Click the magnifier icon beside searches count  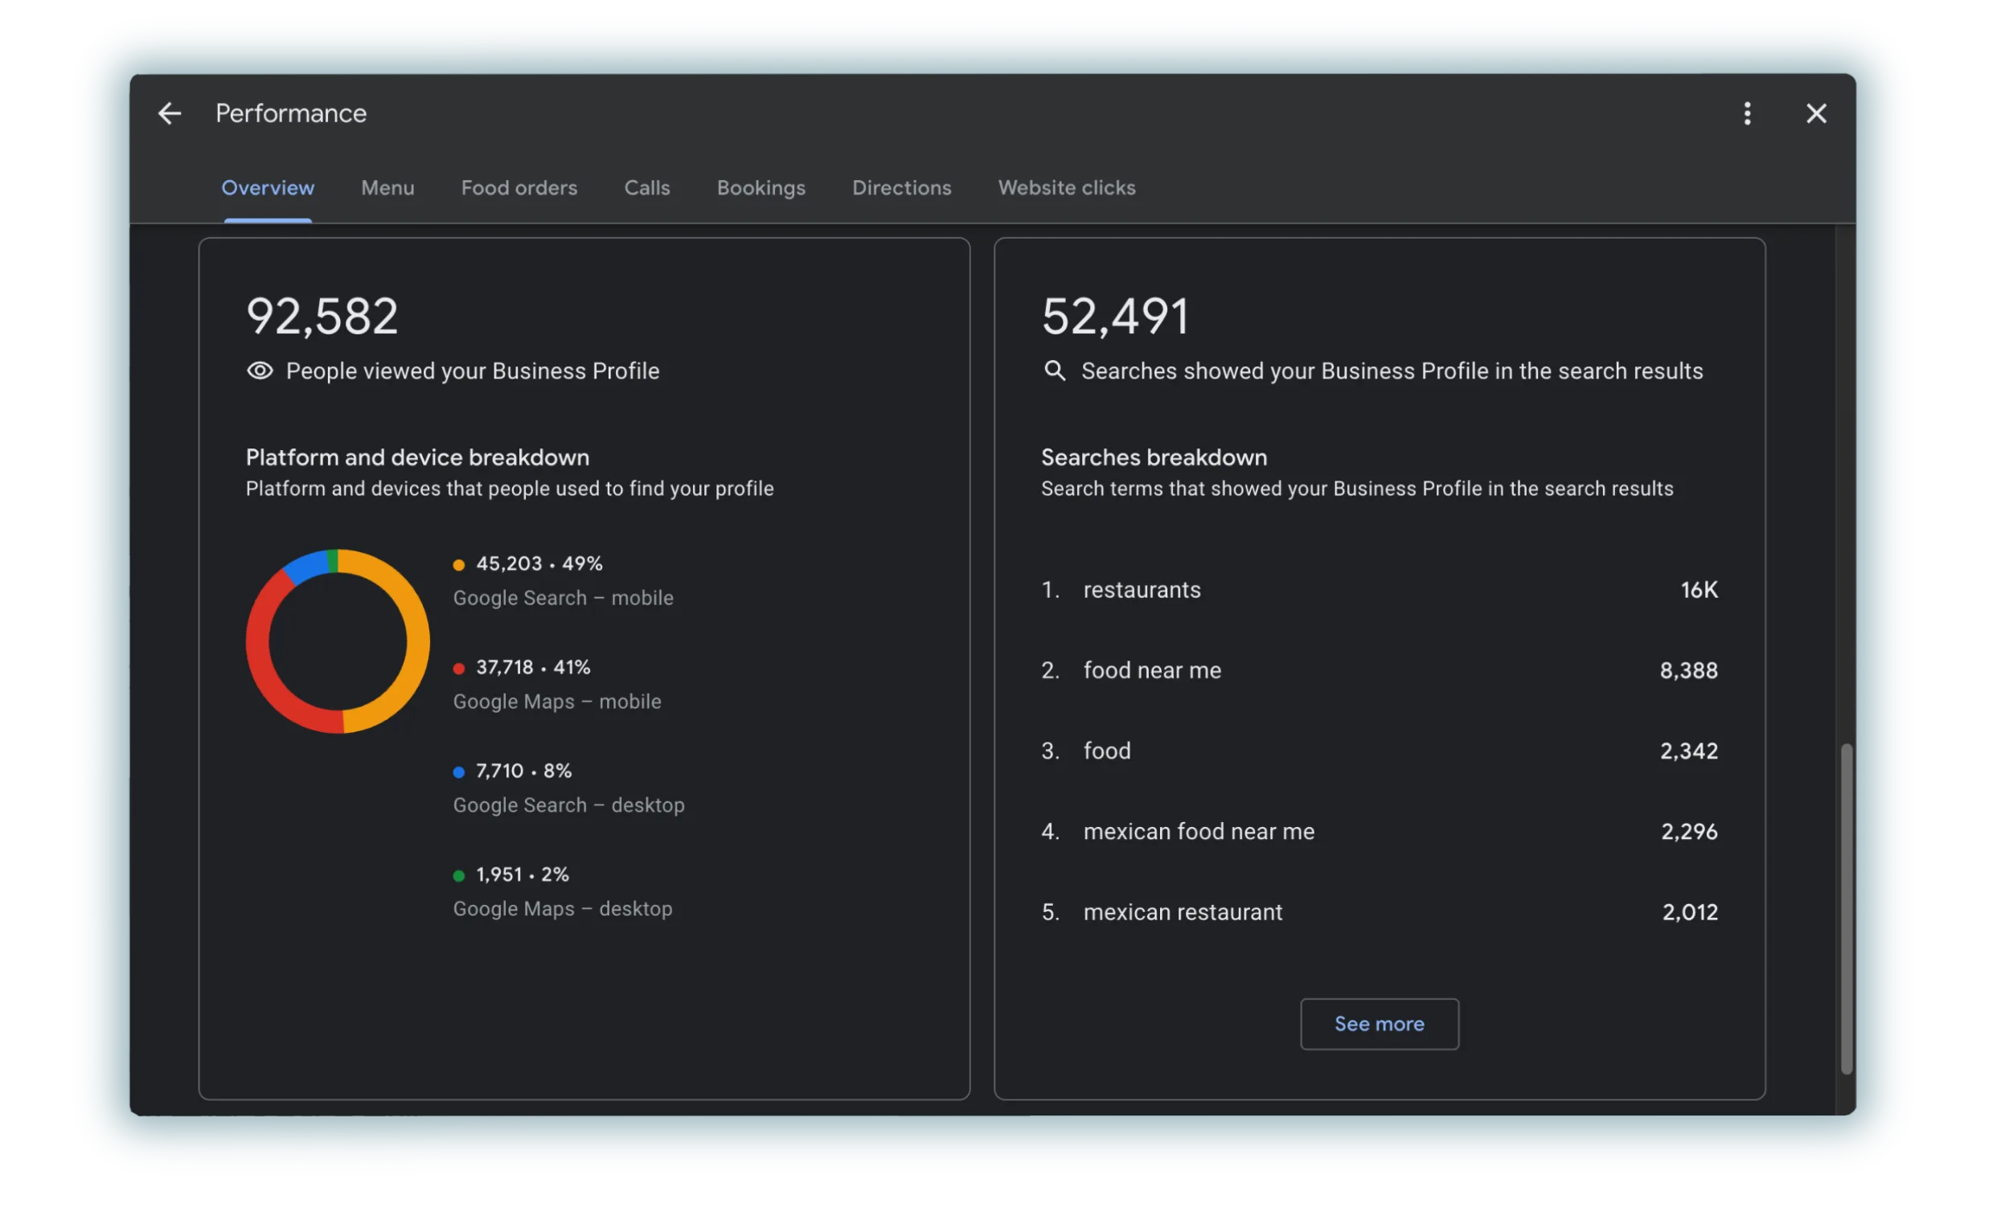click(x=1054, y=370)
